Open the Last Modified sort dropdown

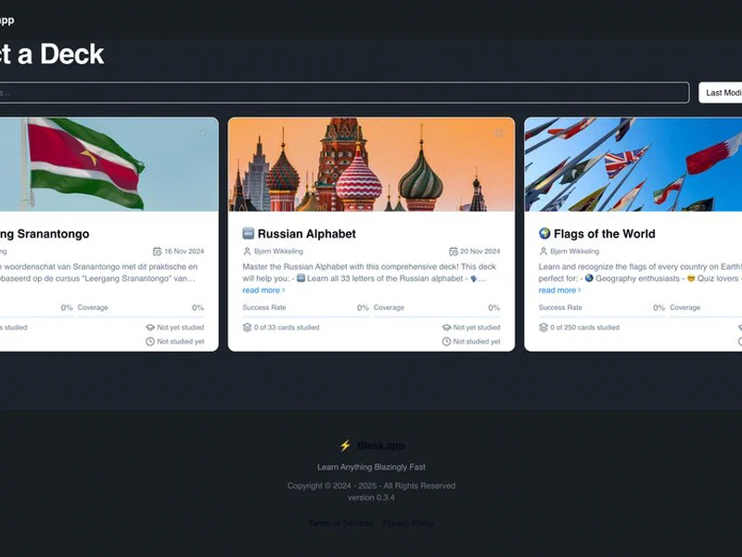[723, 93]
